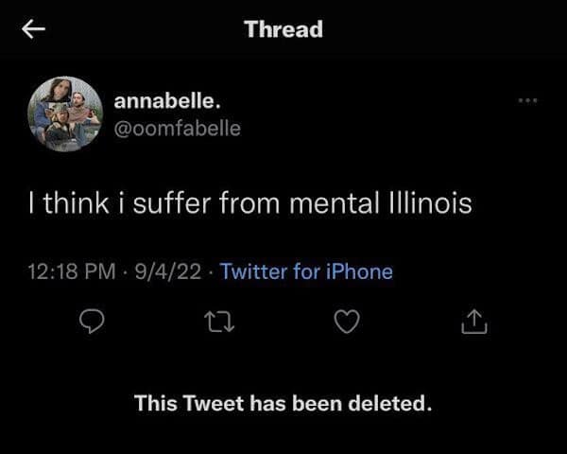Like the tweet with the heart icon
The height and width of the screenshot is (454, 567).
pos(348,323)
